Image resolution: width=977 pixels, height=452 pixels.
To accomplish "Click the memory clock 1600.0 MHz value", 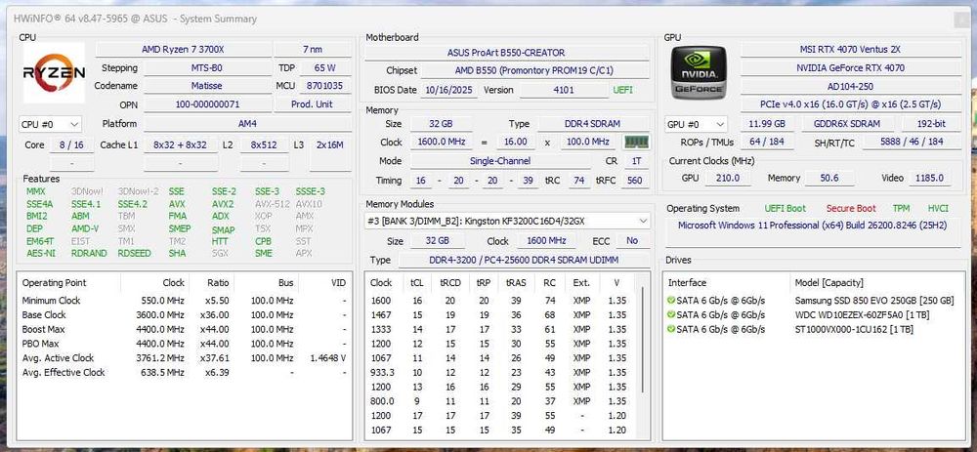I will (x=442, y=142).
